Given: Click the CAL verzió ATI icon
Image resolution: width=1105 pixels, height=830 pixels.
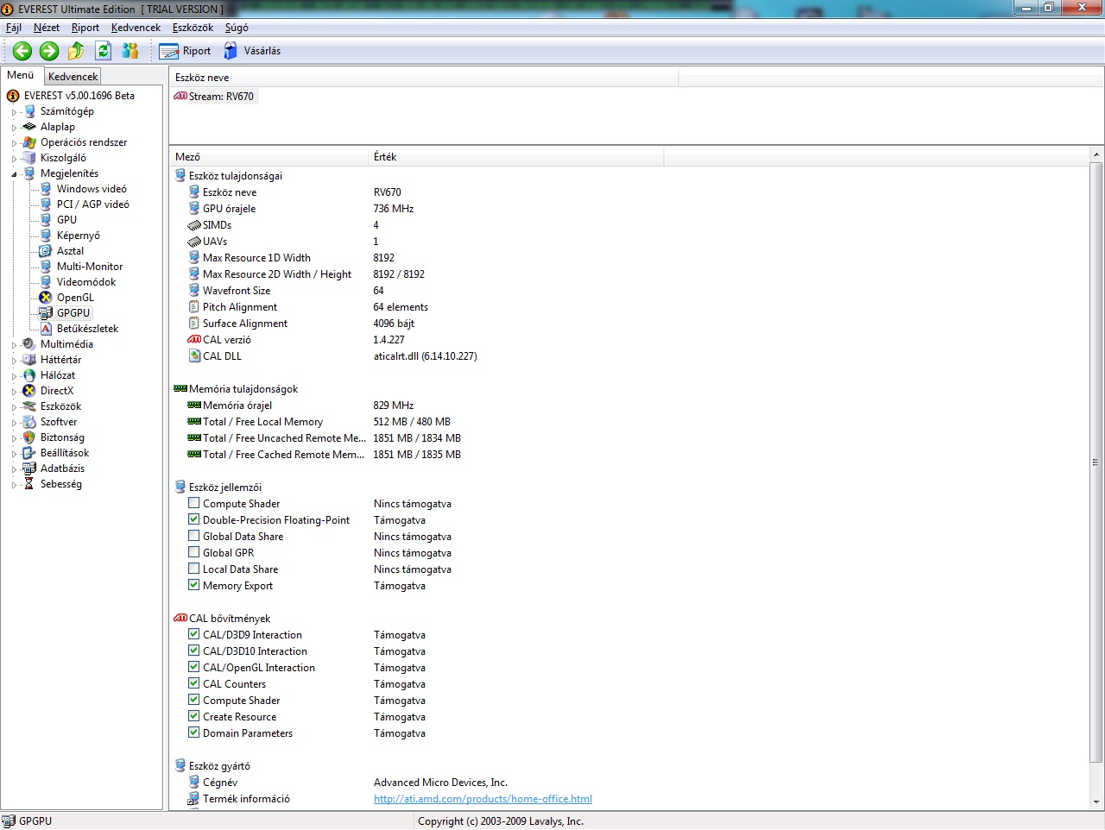Looking at the screenshot, I should [x=194, y=340].
